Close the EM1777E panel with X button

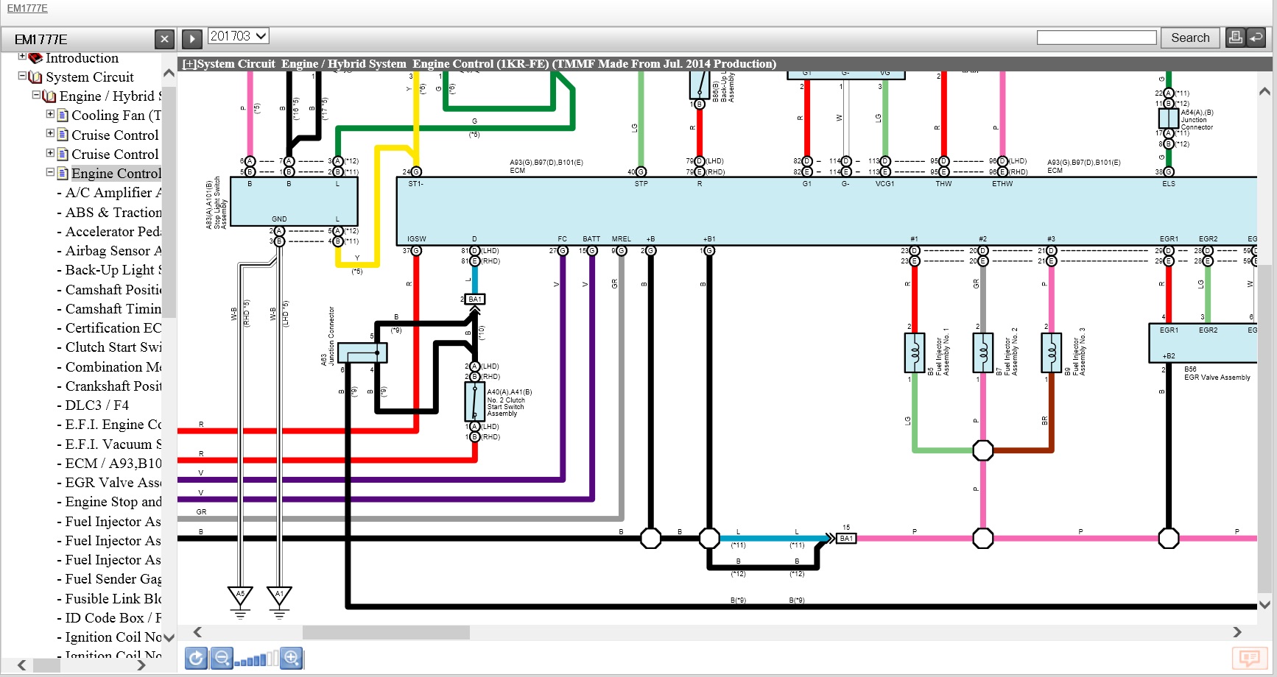pos(164,39)
